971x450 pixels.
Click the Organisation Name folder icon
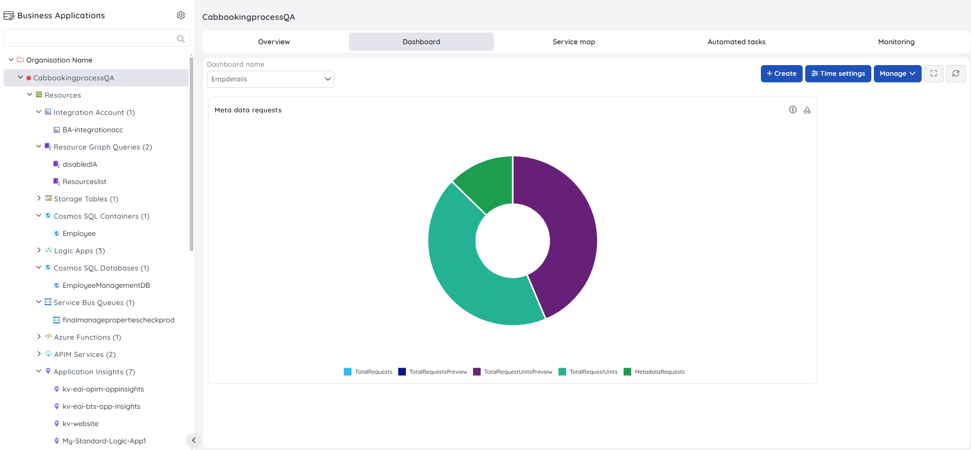point(20,59)
